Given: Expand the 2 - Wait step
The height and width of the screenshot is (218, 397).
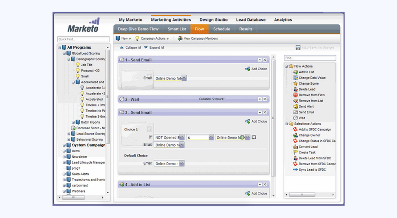Looking at the screenshot, I should (260, 99).
